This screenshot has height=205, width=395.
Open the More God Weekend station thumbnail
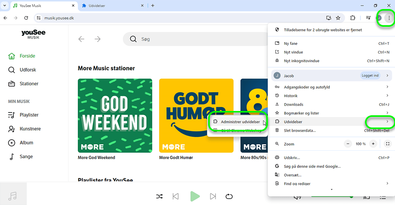[115, 115]
